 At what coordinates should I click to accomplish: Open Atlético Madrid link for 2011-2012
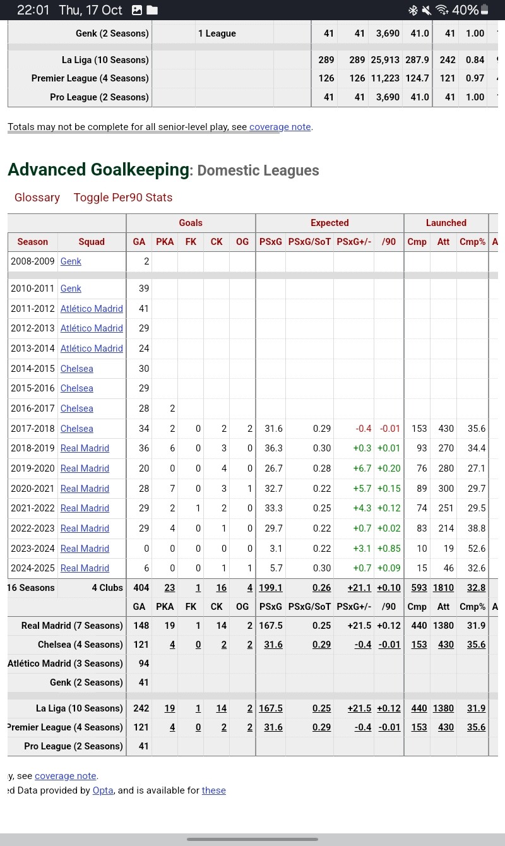click(x=92, y=309)
